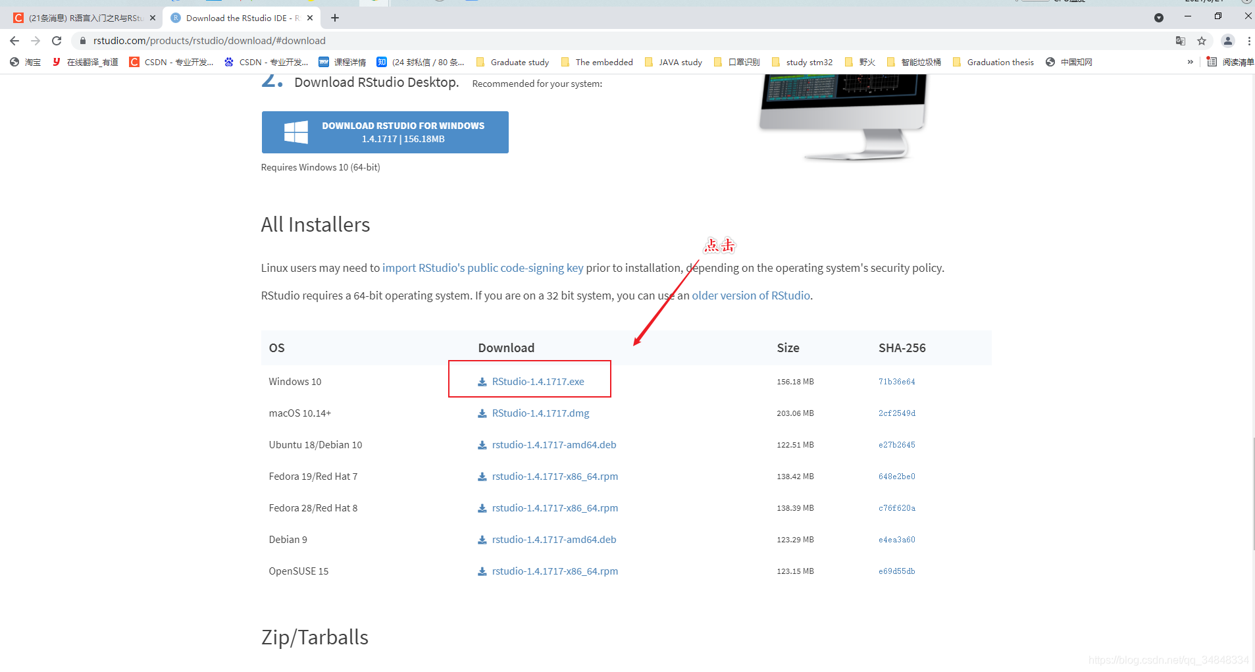The image size is (1255, 672).
Task: Open the older version of RStudio link
Action: click(x=751, y=296)
